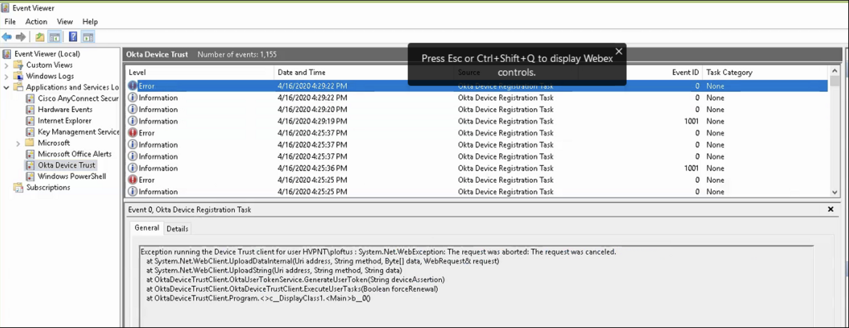Click the red error icon at 4:25:25 PM
849x328 pixels.
pos(133,180)
